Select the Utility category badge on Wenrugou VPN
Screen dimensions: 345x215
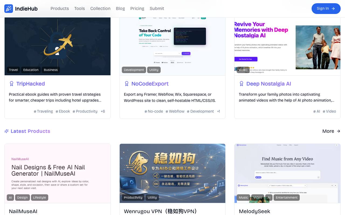(x=152, y=198)
